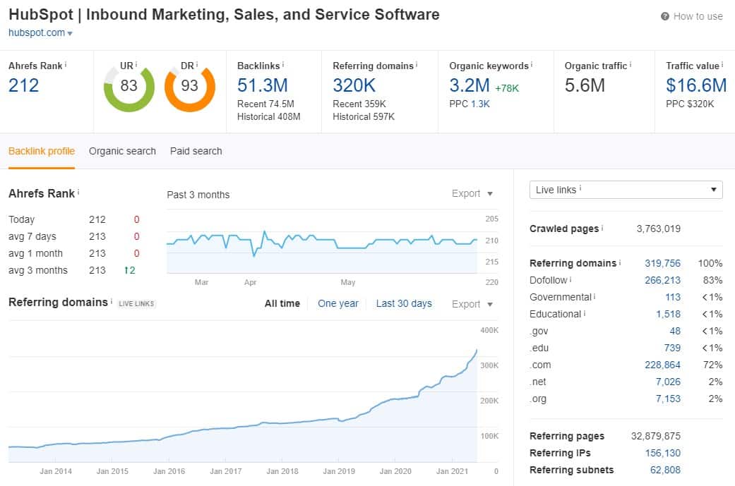
Task: Open the 7,026 .net domains link
Action: (x=668, y=382)
